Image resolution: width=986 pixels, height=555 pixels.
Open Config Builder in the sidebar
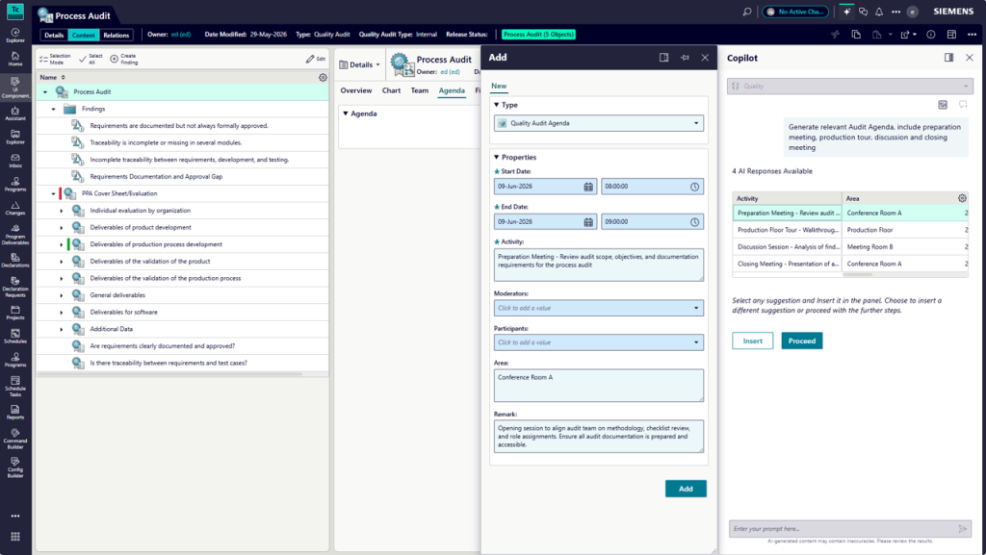point(15,468)
